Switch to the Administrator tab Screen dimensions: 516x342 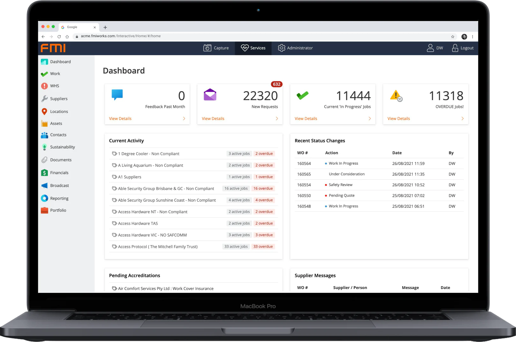click(x=295, y=48)
